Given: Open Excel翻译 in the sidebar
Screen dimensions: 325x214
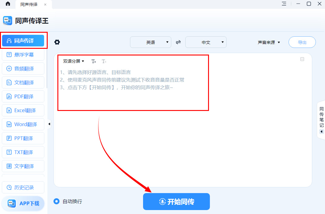Looking at the screenshot, I should pyautogui.click(x=23, y=110).
